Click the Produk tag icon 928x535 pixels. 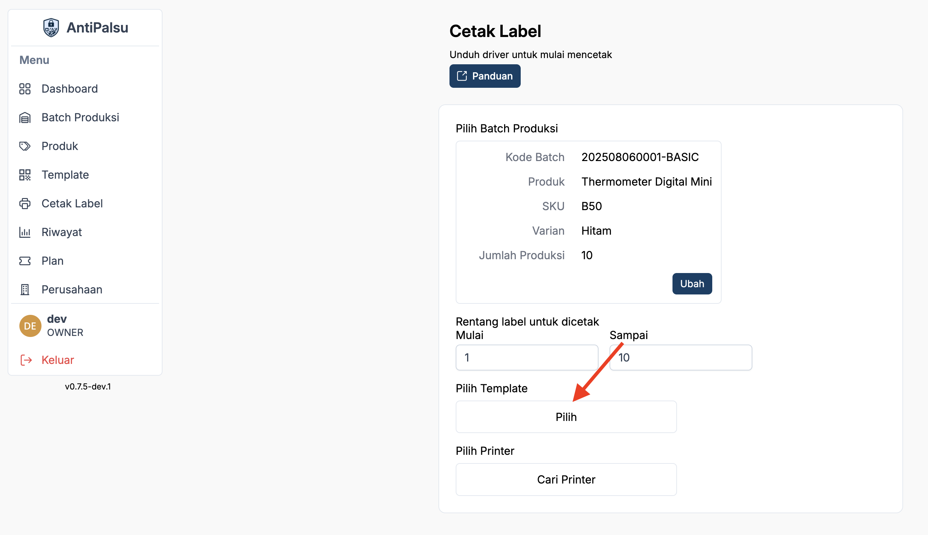tap(25, 146)
